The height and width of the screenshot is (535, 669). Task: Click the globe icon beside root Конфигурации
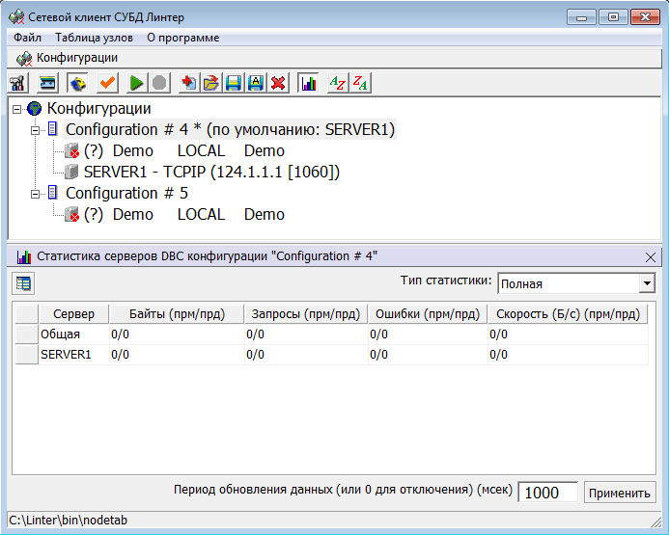pyautogui.click(x=34, y=109)
